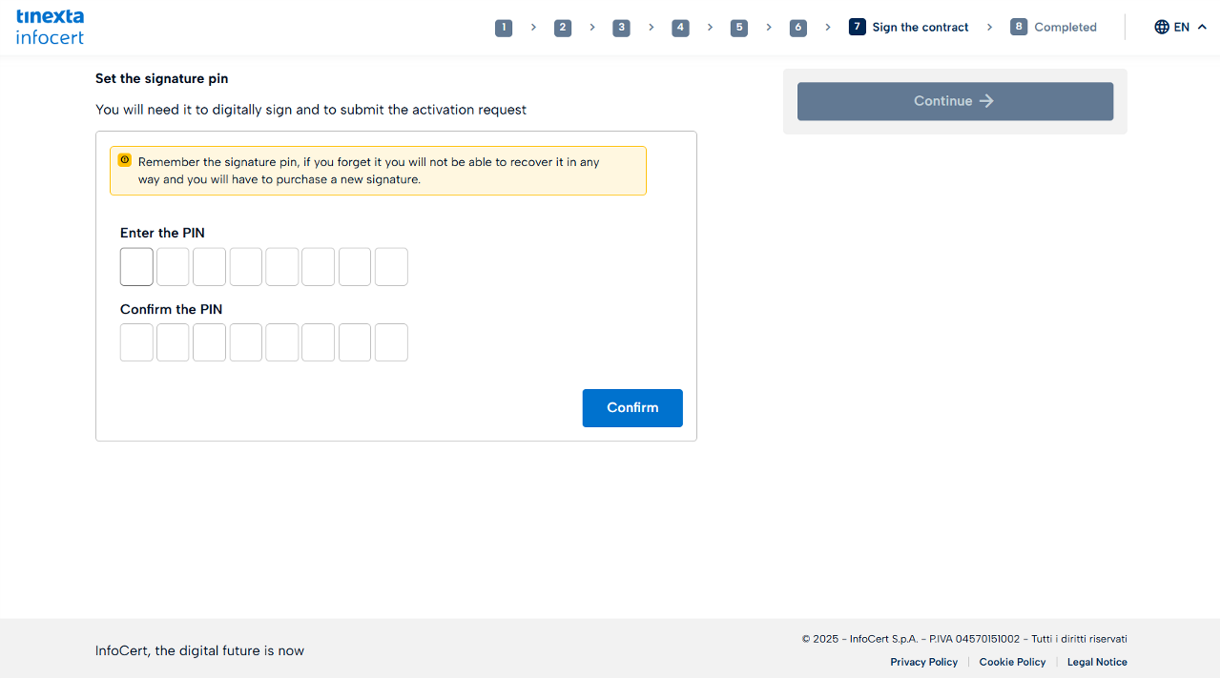Go to step 2 in progress bar
The height and width of the screenshot is (679, 1221).
click(x=563, y=28)
